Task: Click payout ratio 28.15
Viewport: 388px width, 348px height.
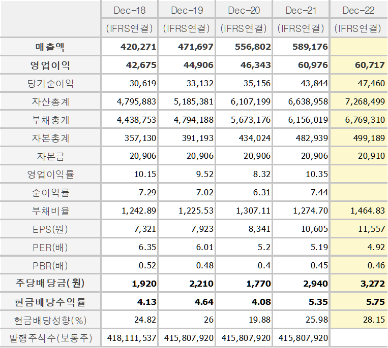Action: [x=374, y=320]
